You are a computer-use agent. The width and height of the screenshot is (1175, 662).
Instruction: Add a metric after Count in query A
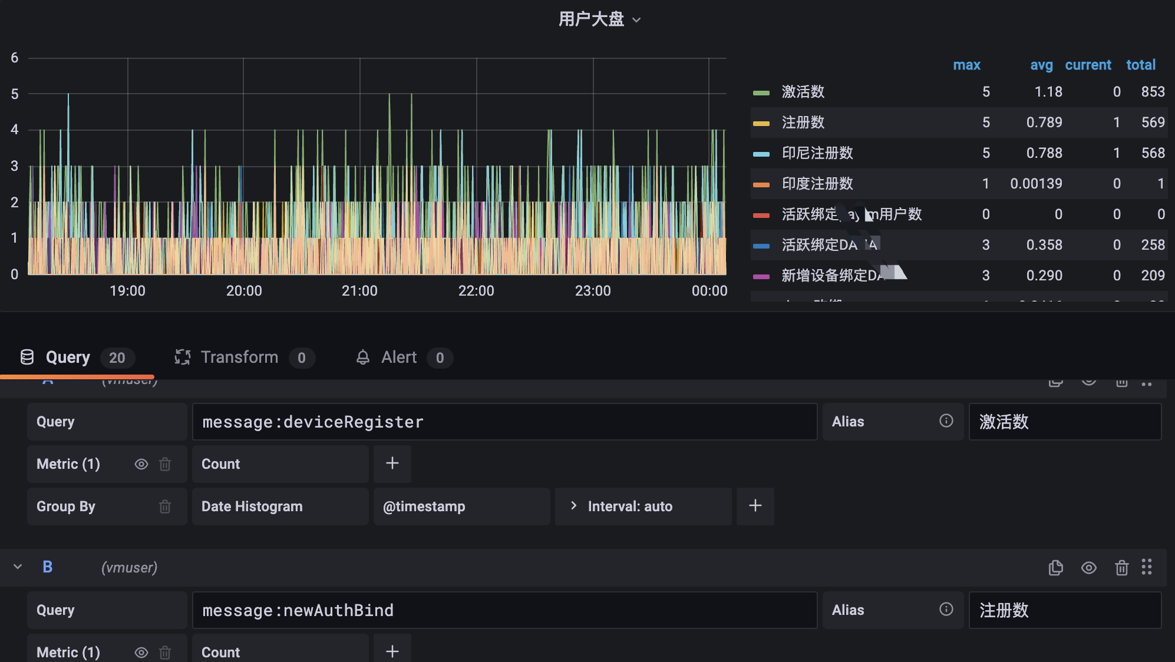pyautogui.click(x=392, y=464)
